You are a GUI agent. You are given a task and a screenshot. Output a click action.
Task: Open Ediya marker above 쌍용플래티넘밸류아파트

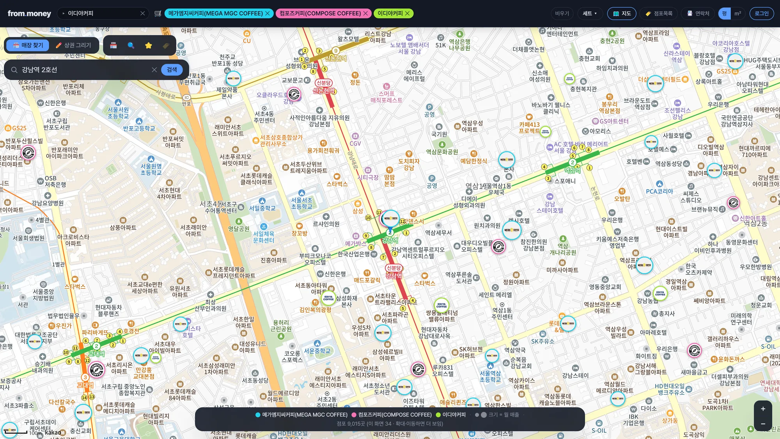pyautogui.click(x=441, y=305)
